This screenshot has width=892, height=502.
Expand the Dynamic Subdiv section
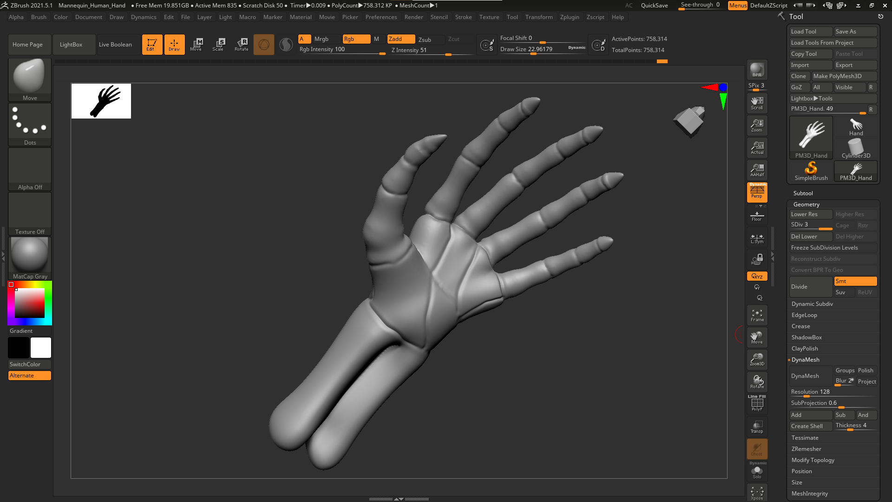click(x=812, y=304)
